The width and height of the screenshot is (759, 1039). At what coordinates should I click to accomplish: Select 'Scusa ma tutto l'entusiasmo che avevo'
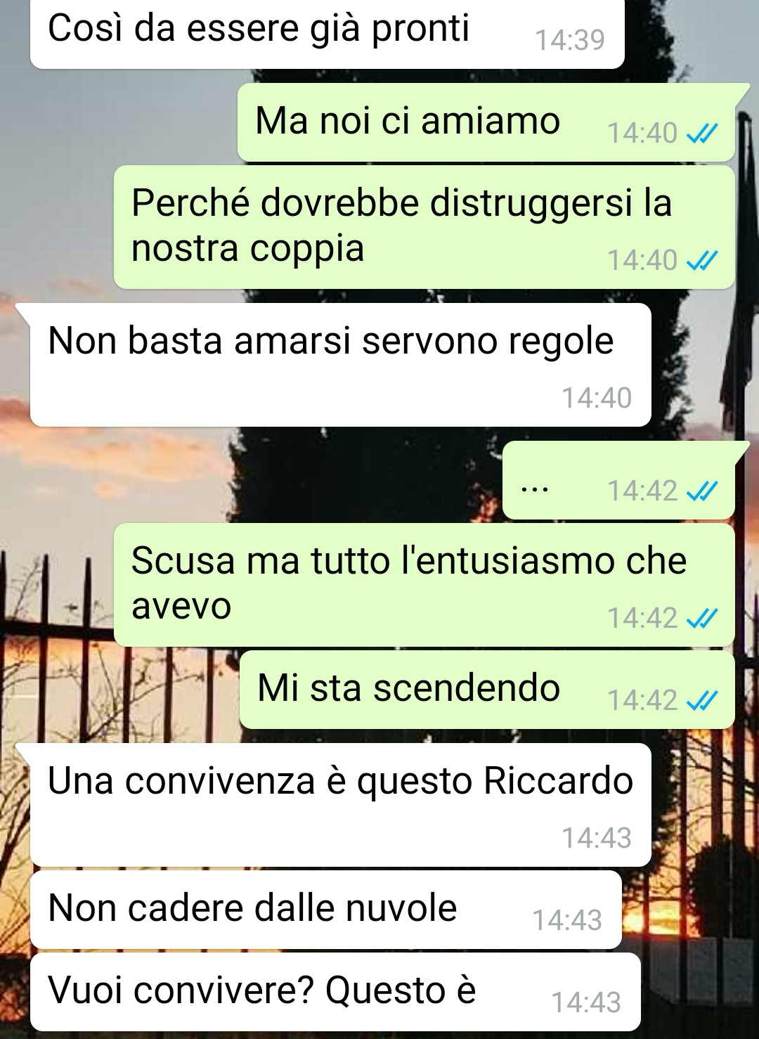[x=424, y=585]
